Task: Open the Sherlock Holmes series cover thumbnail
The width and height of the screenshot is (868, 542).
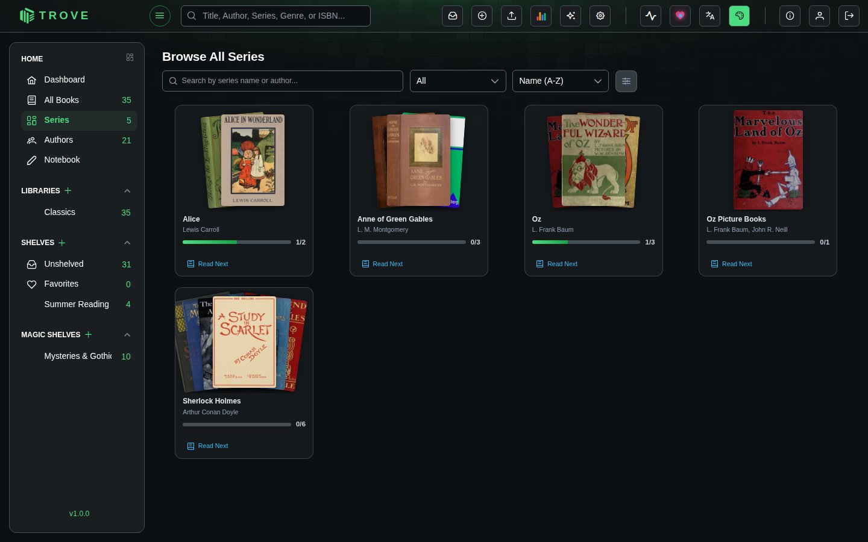Action: (x=244, y=341)
